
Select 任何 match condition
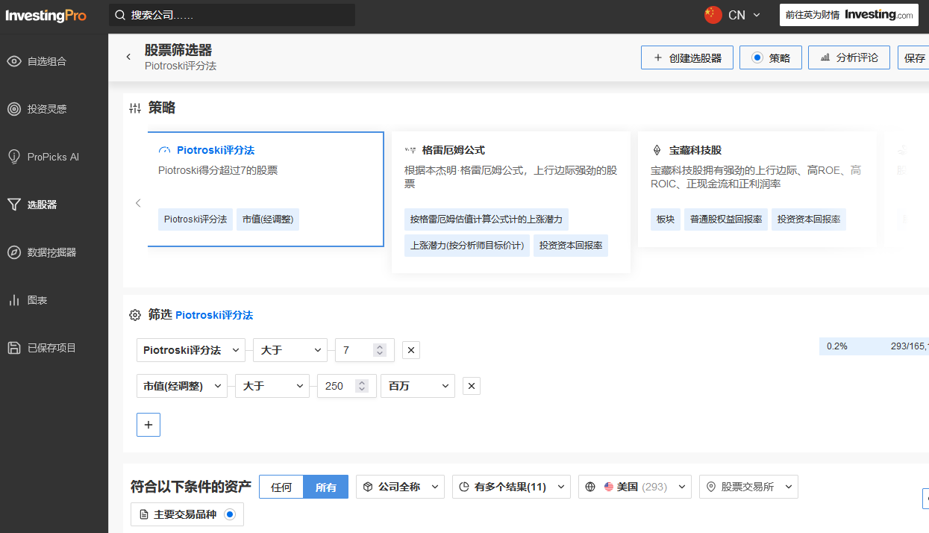281,487
